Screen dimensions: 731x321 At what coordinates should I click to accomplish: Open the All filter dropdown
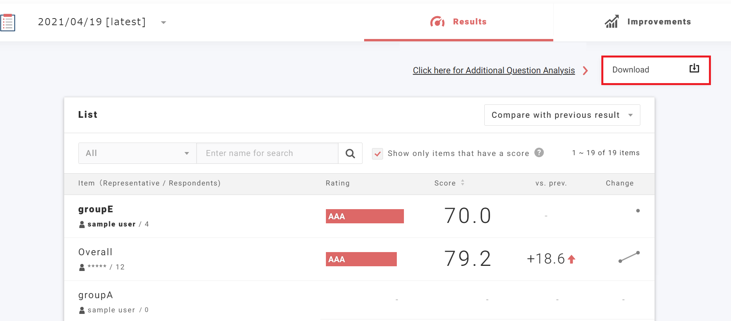click(137, 153)
